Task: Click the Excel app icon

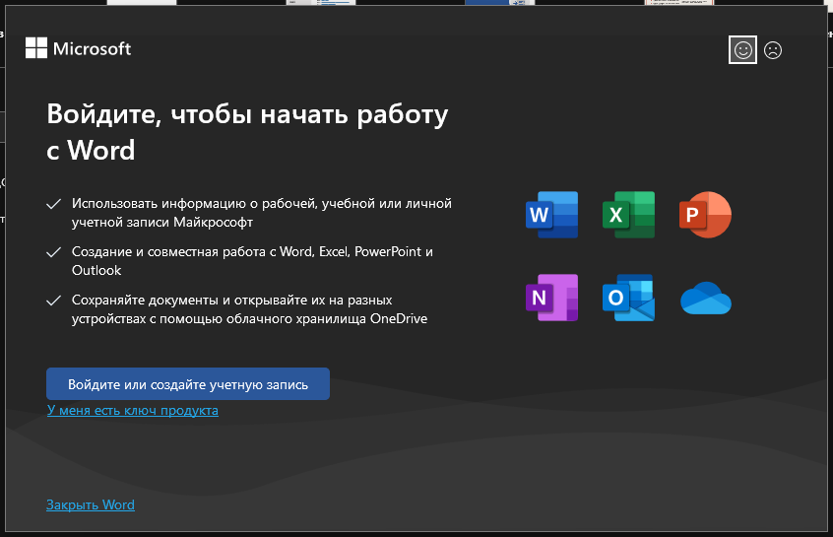Action: click(x=628, y=214)
